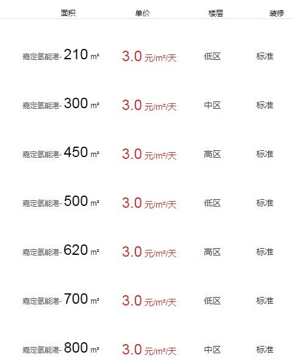Screen dimensions: 293x363
Task: Open the 嘉定氢能港 210 m² listing
Action: [61, 55]
